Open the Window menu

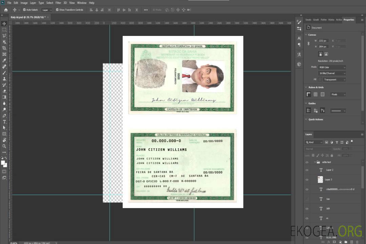pyautogui.click(x=82, y=3)
